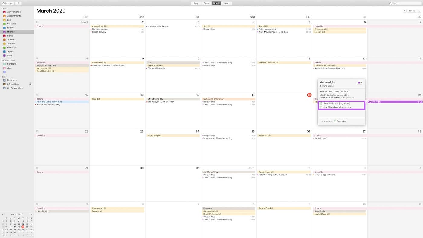Screen dimensions: 423x238
Task: Select the Journal calendar in sidebar
Action: [11, 43]
